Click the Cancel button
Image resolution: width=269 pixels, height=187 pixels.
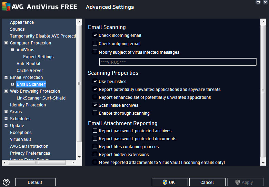(207, 182)
